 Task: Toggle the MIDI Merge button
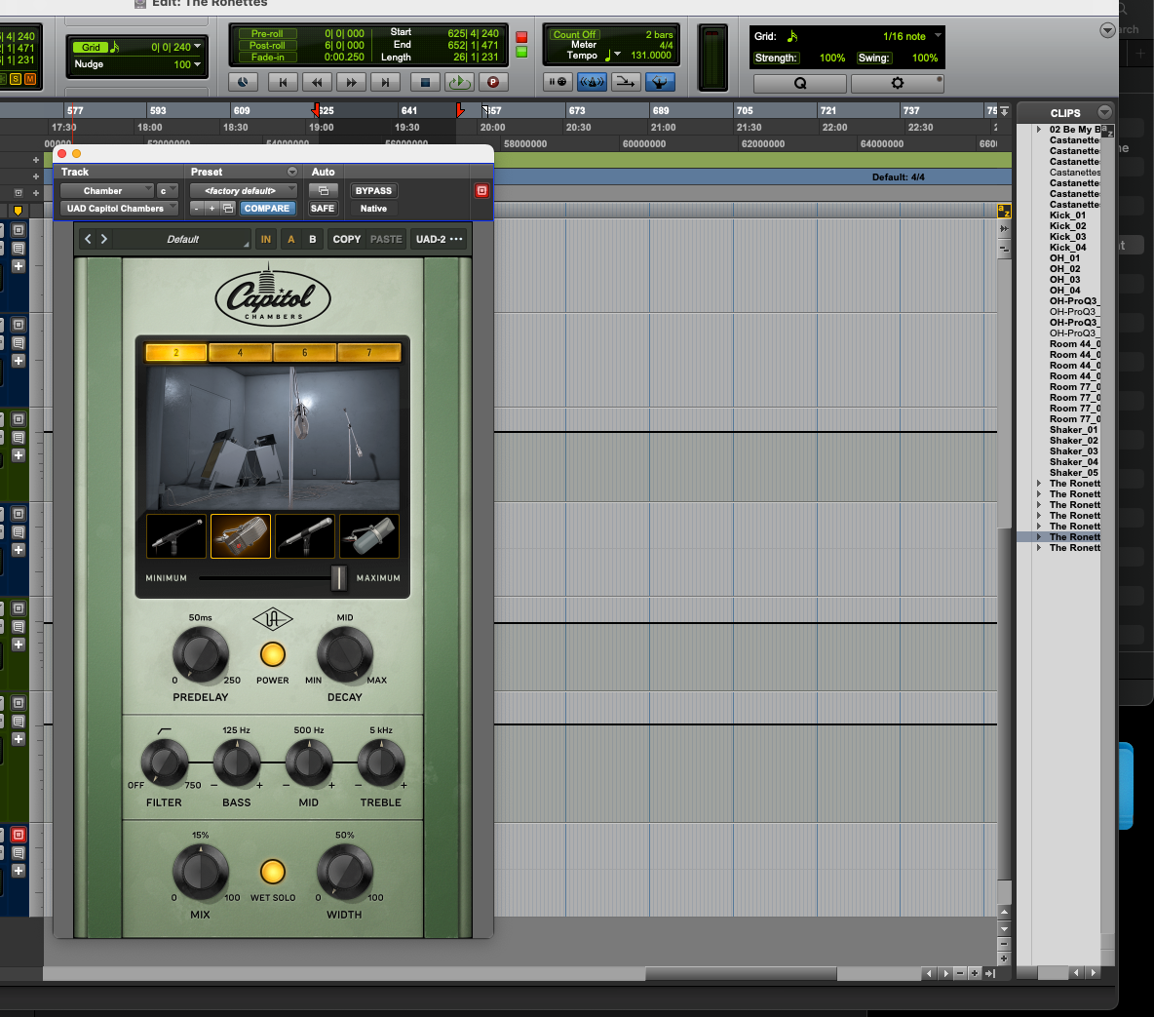(x=626, y=82)
